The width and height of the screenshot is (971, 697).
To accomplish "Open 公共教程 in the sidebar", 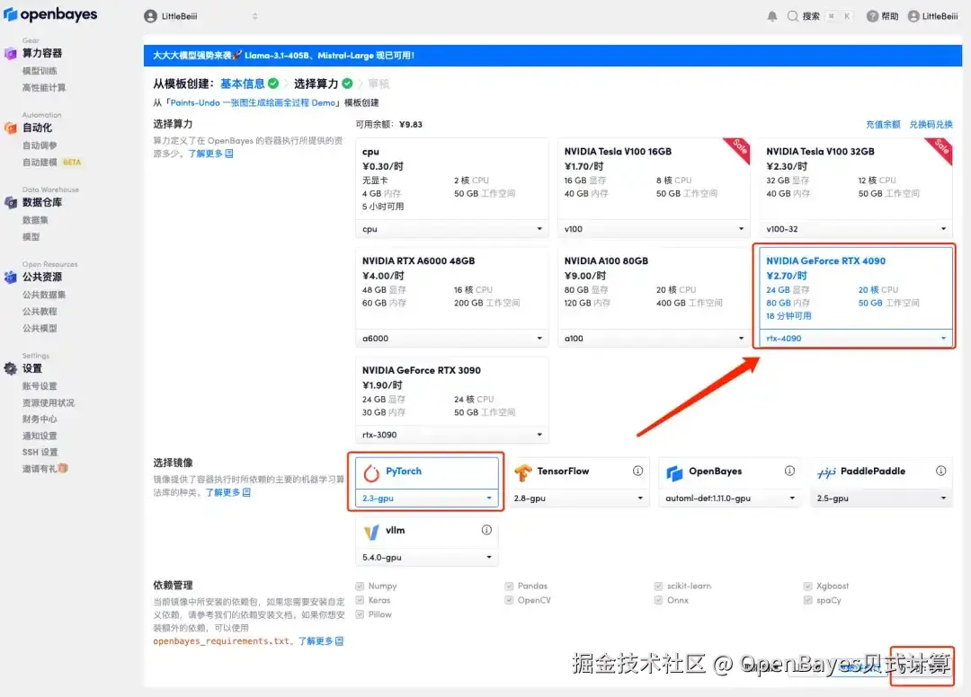I will pos(39,311).
